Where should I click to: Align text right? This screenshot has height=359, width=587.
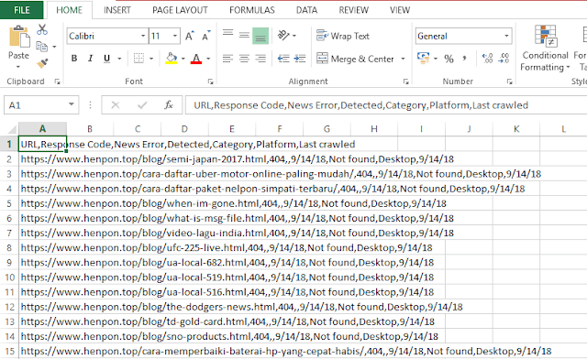point(260,59)
